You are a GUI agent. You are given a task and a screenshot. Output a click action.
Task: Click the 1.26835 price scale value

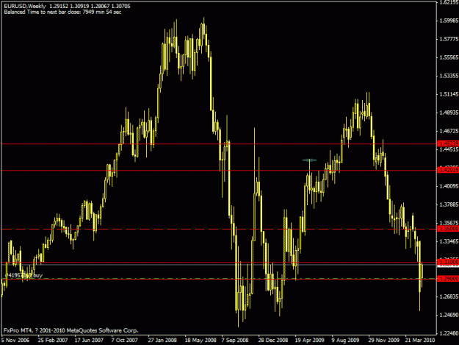pos(449,296)
